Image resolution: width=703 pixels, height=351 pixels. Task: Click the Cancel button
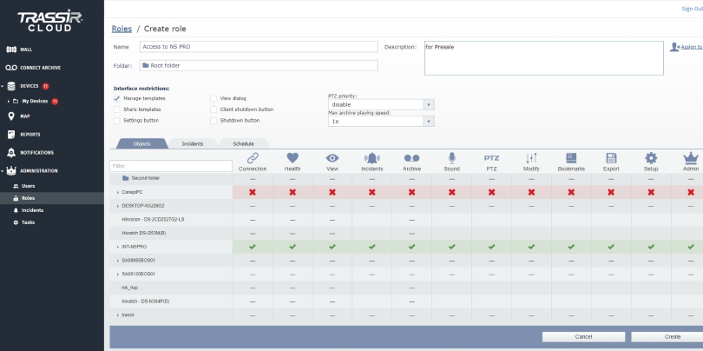pyautogui.click(x=583, y=336)
